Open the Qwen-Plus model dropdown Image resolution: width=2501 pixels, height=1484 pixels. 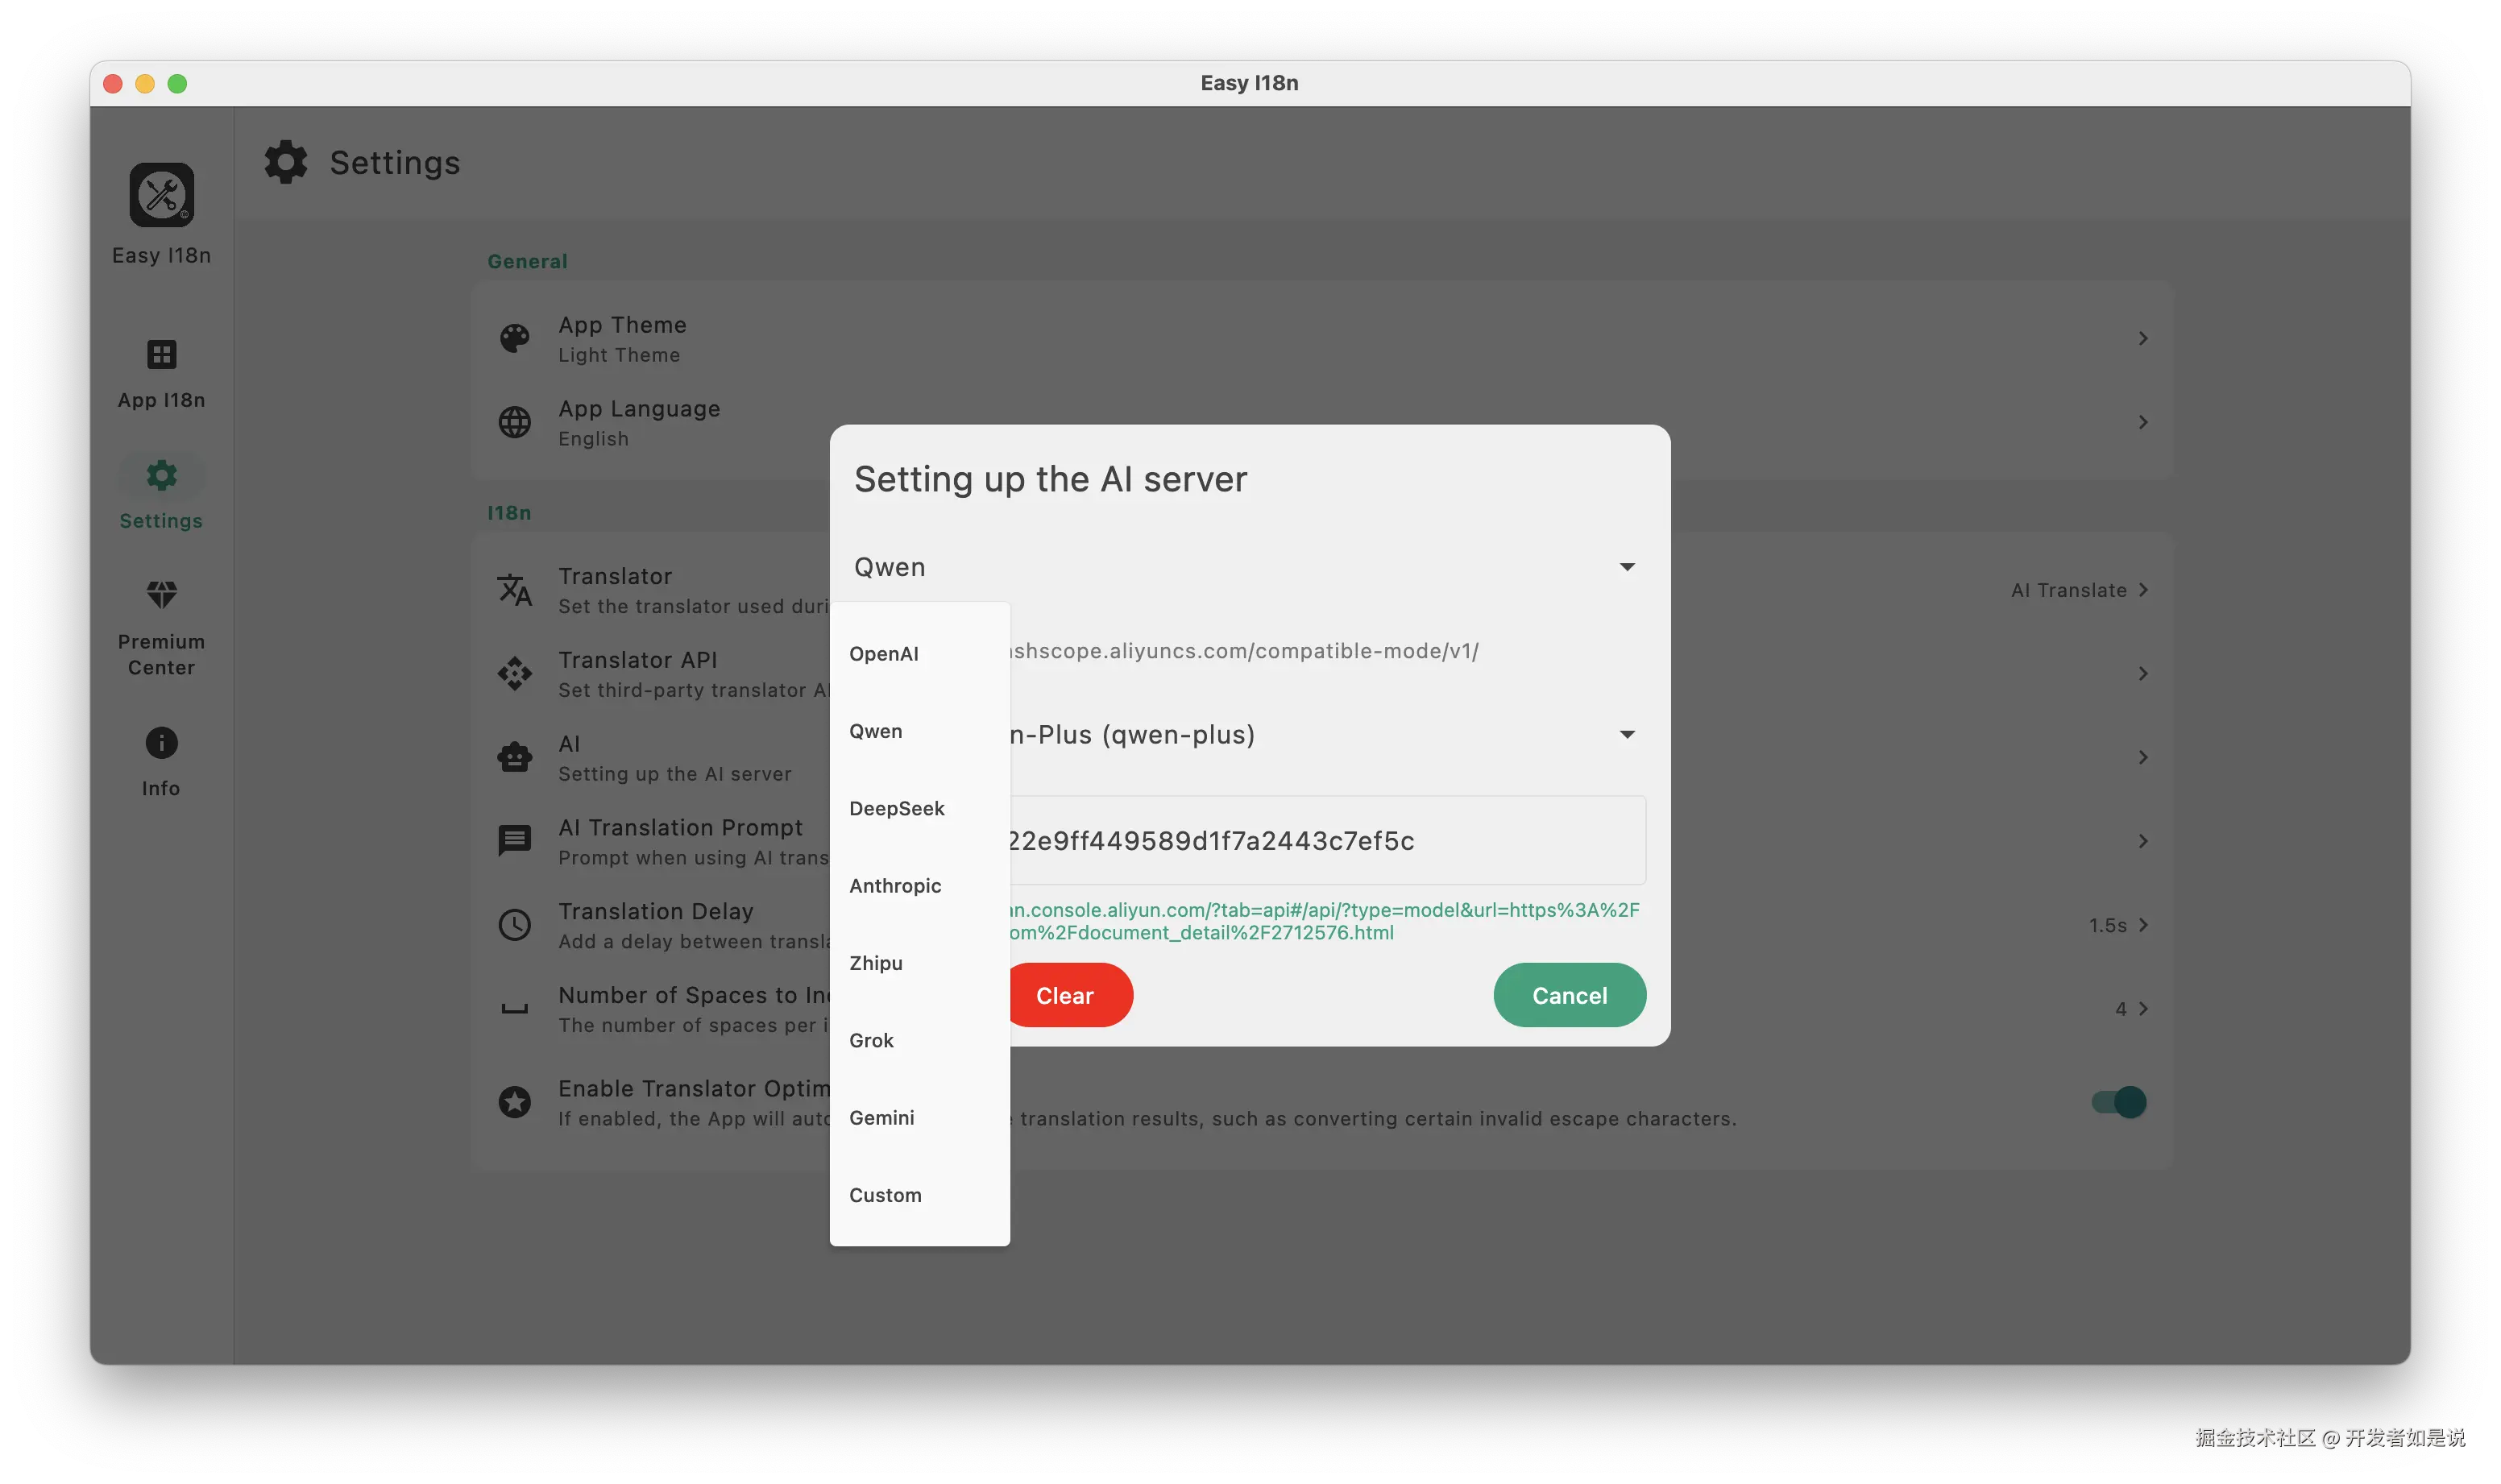point(1318,734)
